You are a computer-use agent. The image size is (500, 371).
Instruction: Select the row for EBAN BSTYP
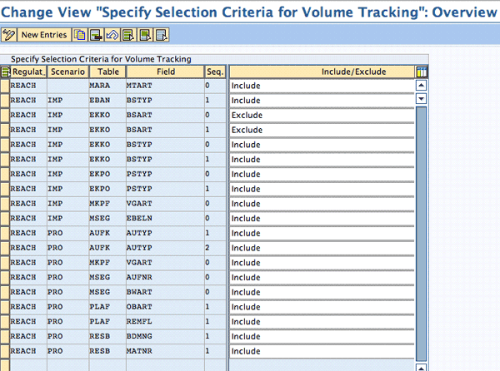(x=5, y=99)
